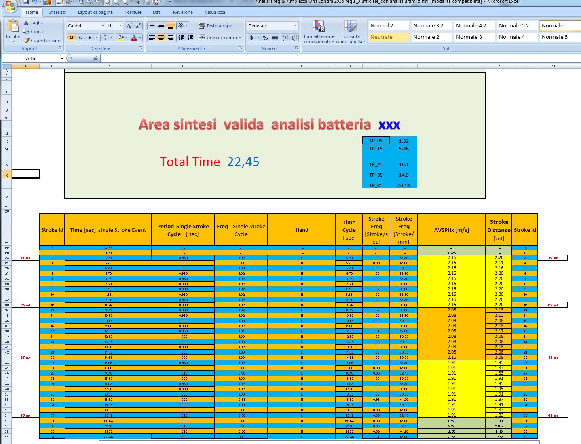Screen dimensions: 581x444
Task: Save workbook from quick access toolbar
Action: coord(26,2)
